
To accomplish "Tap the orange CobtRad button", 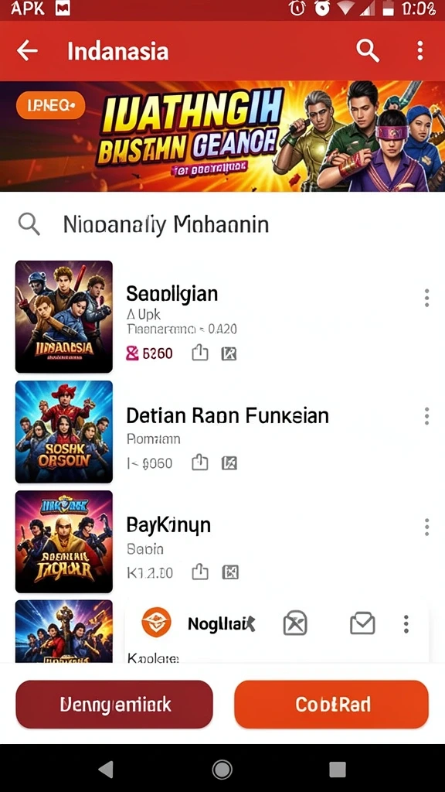I will 331,705.
